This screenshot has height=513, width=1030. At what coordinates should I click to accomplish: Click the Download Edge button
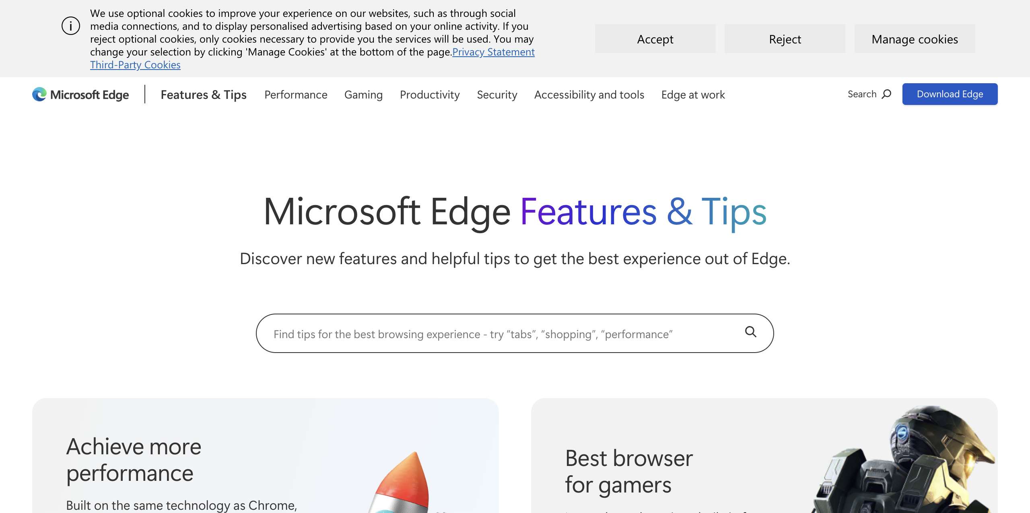point(950,94)
